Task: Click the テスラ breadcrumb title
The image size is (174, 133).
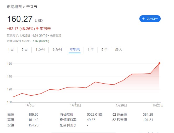Action: pos(32,7)
